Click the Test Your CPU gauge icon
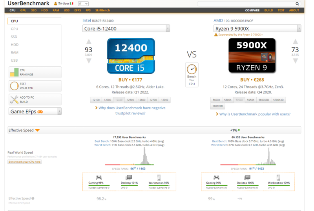 14,86
